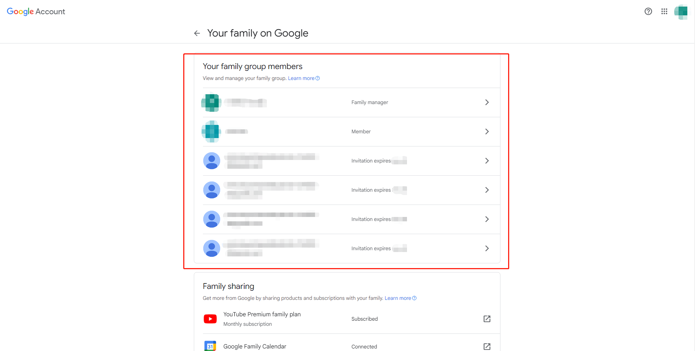695x351 pixels.
Task: Expand the first pending invitation chevron
Action: [487, 161]
